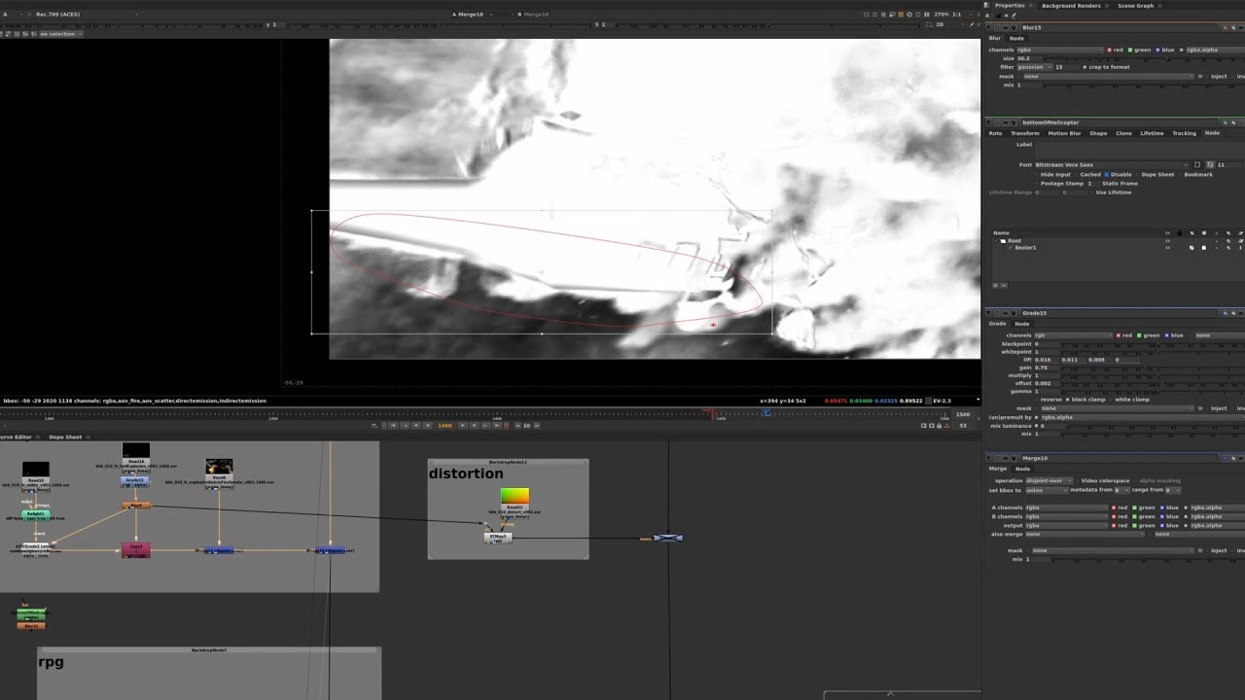Select the STMap3 node in distortion backdrop
Viewport: 1245px width, 700px height.
[497, 537]
